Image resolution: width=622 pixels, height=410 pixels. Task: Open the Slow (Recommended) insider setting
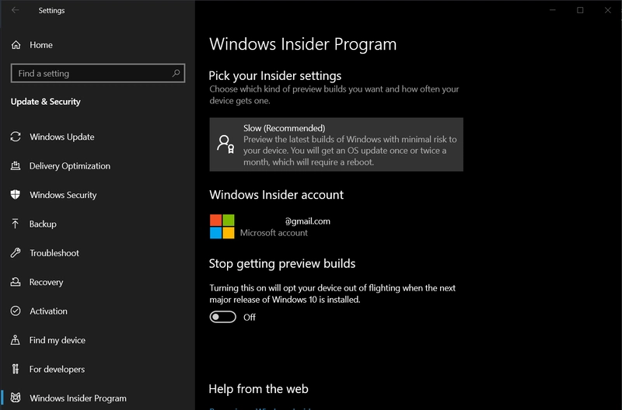[337, 144]
